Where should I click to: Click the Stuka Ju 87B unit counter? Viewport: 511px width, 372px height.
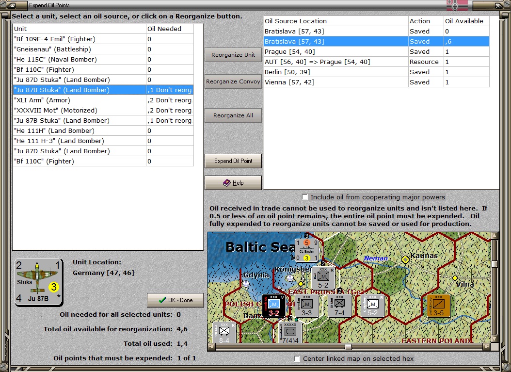point(39,282)
